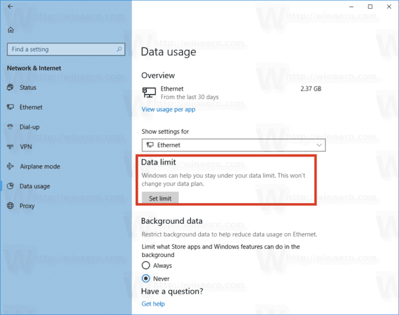This screenshot has width=399, height=315.
Task: Click the Have a question? heading
Action: tap(172, 291)
